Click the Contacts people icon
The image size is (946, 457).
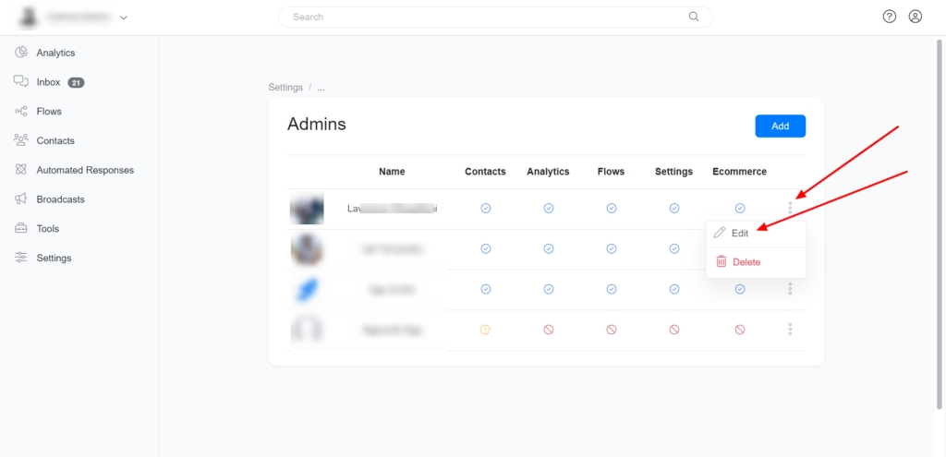click(20, 140)
